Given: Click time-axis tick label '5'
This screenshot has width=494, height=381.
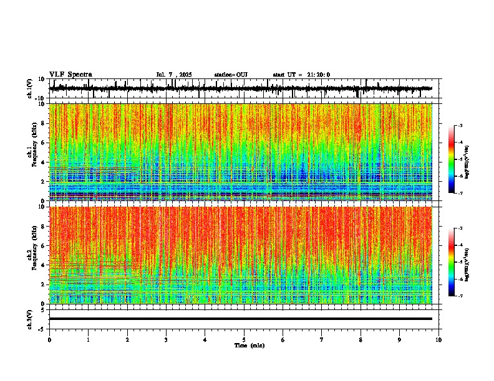Looking at the screenshot, I should tap(244, 340).
